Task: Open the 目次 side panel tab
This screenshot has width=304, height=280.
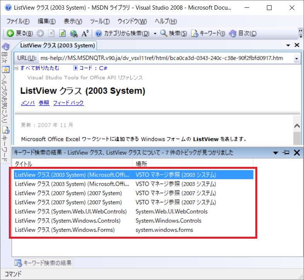Action: (x=5, y=53)
